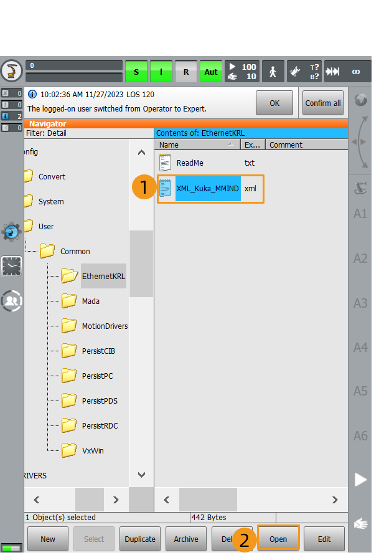384x555 pixels.
Task: Toggle the Submit interpreter S indicator
Action: (136, 72)
